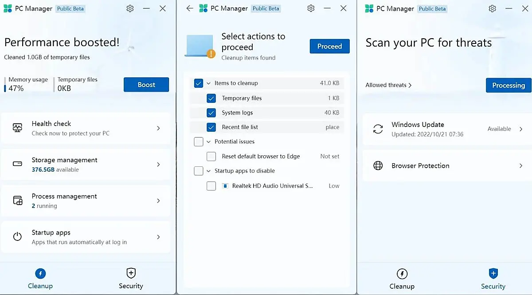Uncheck Temporary files checkbox
The width and height of the screenshot is (532, 295).
pos(211,98)
